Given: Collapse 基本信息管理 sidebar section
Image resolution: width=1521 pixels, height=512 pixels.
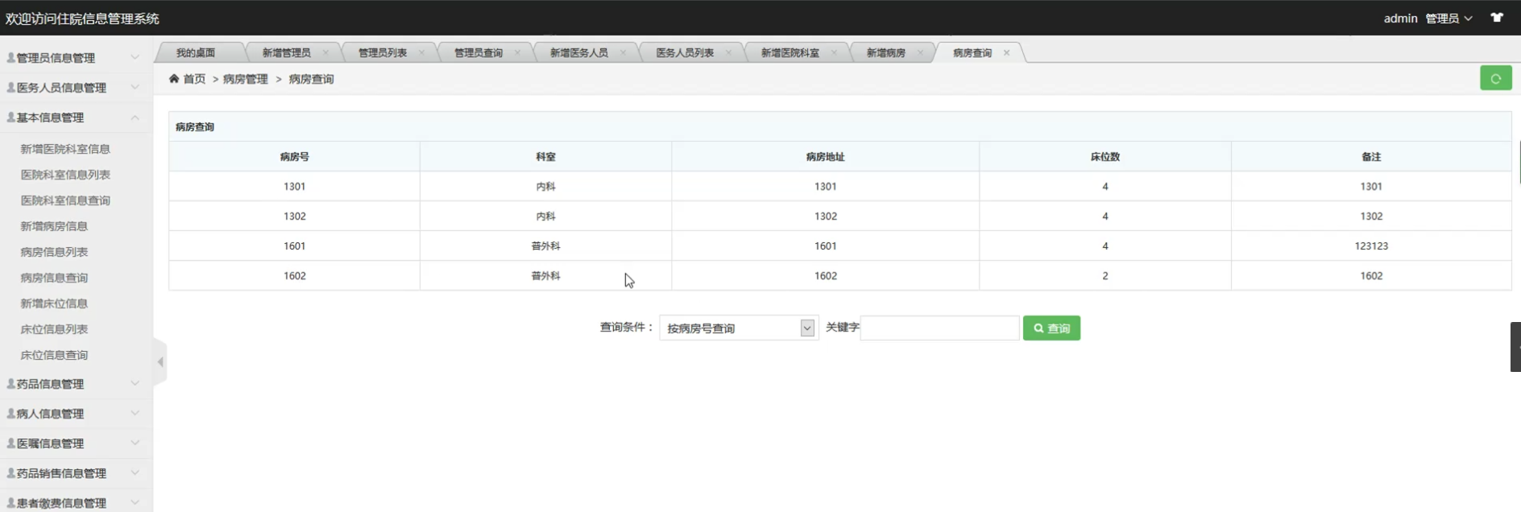Looking at the screenshot, I should pos(73,118).
